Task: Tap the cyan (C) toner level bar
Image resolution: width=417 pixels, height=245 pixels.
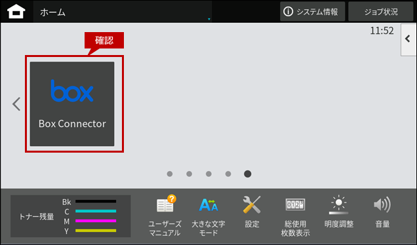Action: click(x=96, y=211)
